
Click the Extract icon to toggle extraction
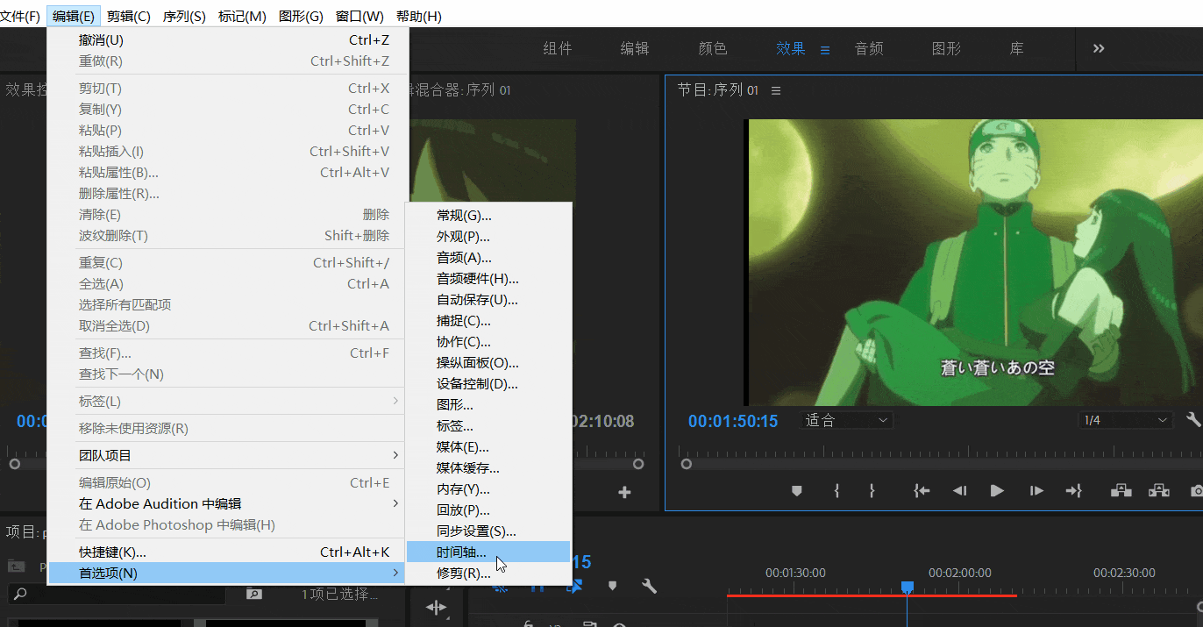tap(1157, 491)
